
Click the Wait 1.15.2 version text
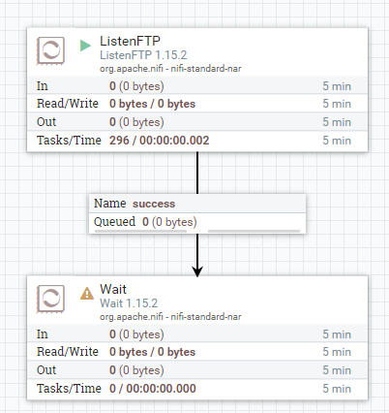click(x=129, y=303)
